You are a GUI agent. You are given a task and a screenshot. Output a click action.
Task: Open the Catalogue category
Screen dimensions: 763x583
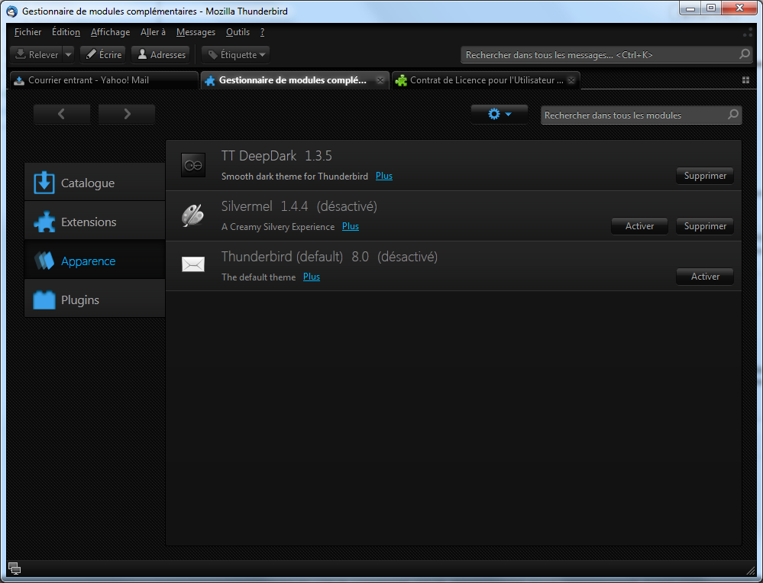(x=95, y=183)
